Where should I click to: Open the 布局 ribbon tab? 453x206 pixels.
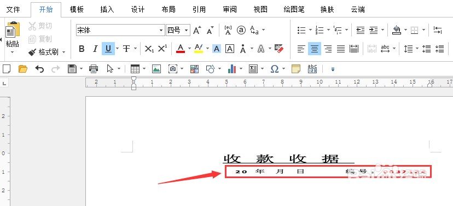(x=169, y=9)
